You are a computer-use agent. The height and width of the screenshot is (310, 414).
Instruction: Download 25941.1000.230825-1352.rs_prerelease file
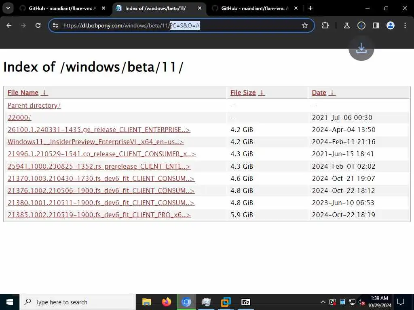99,166
